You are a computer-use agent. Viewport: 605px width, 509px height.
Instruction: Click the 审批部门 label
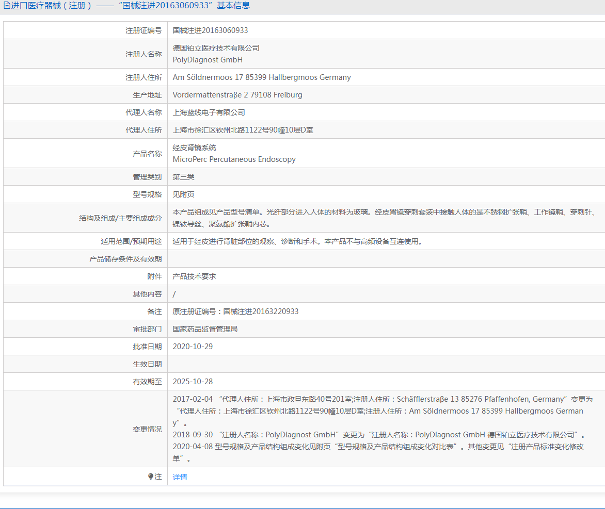[148, 329]
